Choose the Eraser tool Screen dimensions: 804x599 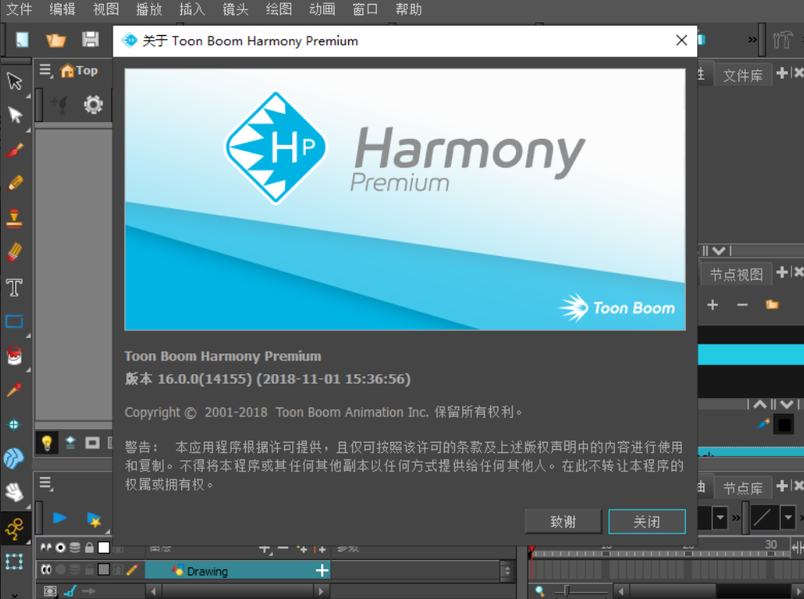(x=14, y=253)
